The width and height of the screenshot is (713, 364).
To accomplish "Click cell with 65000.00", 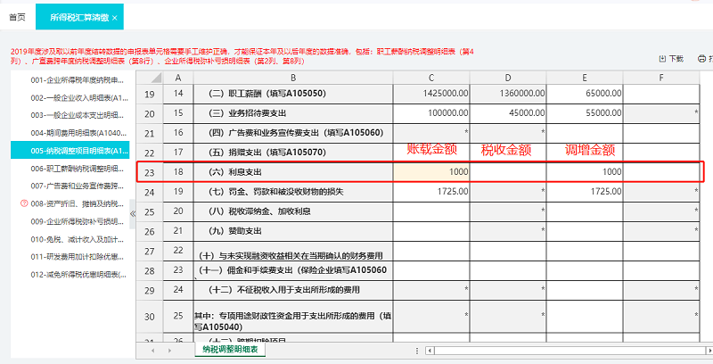I will pyautogui.click(x=585, y=94).
